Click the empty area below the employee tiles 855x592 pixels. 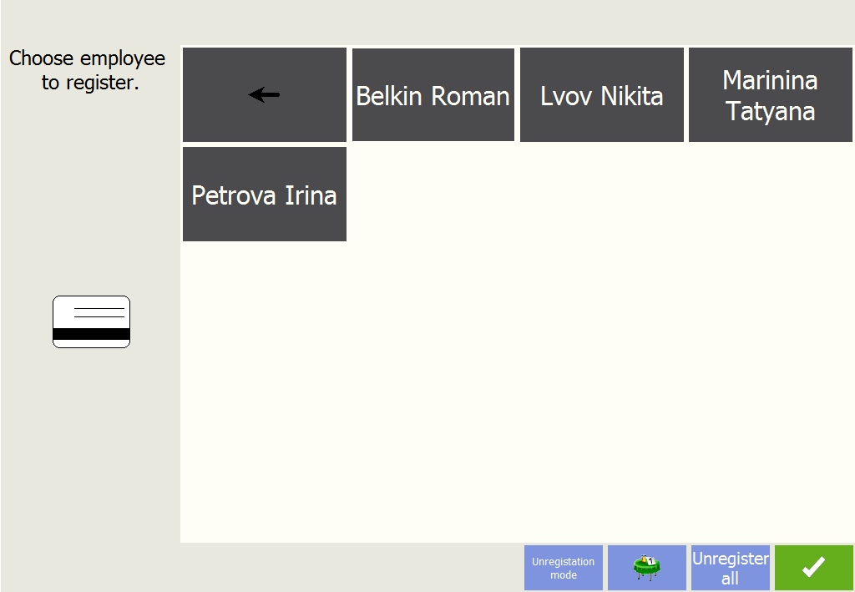(517, 392)
